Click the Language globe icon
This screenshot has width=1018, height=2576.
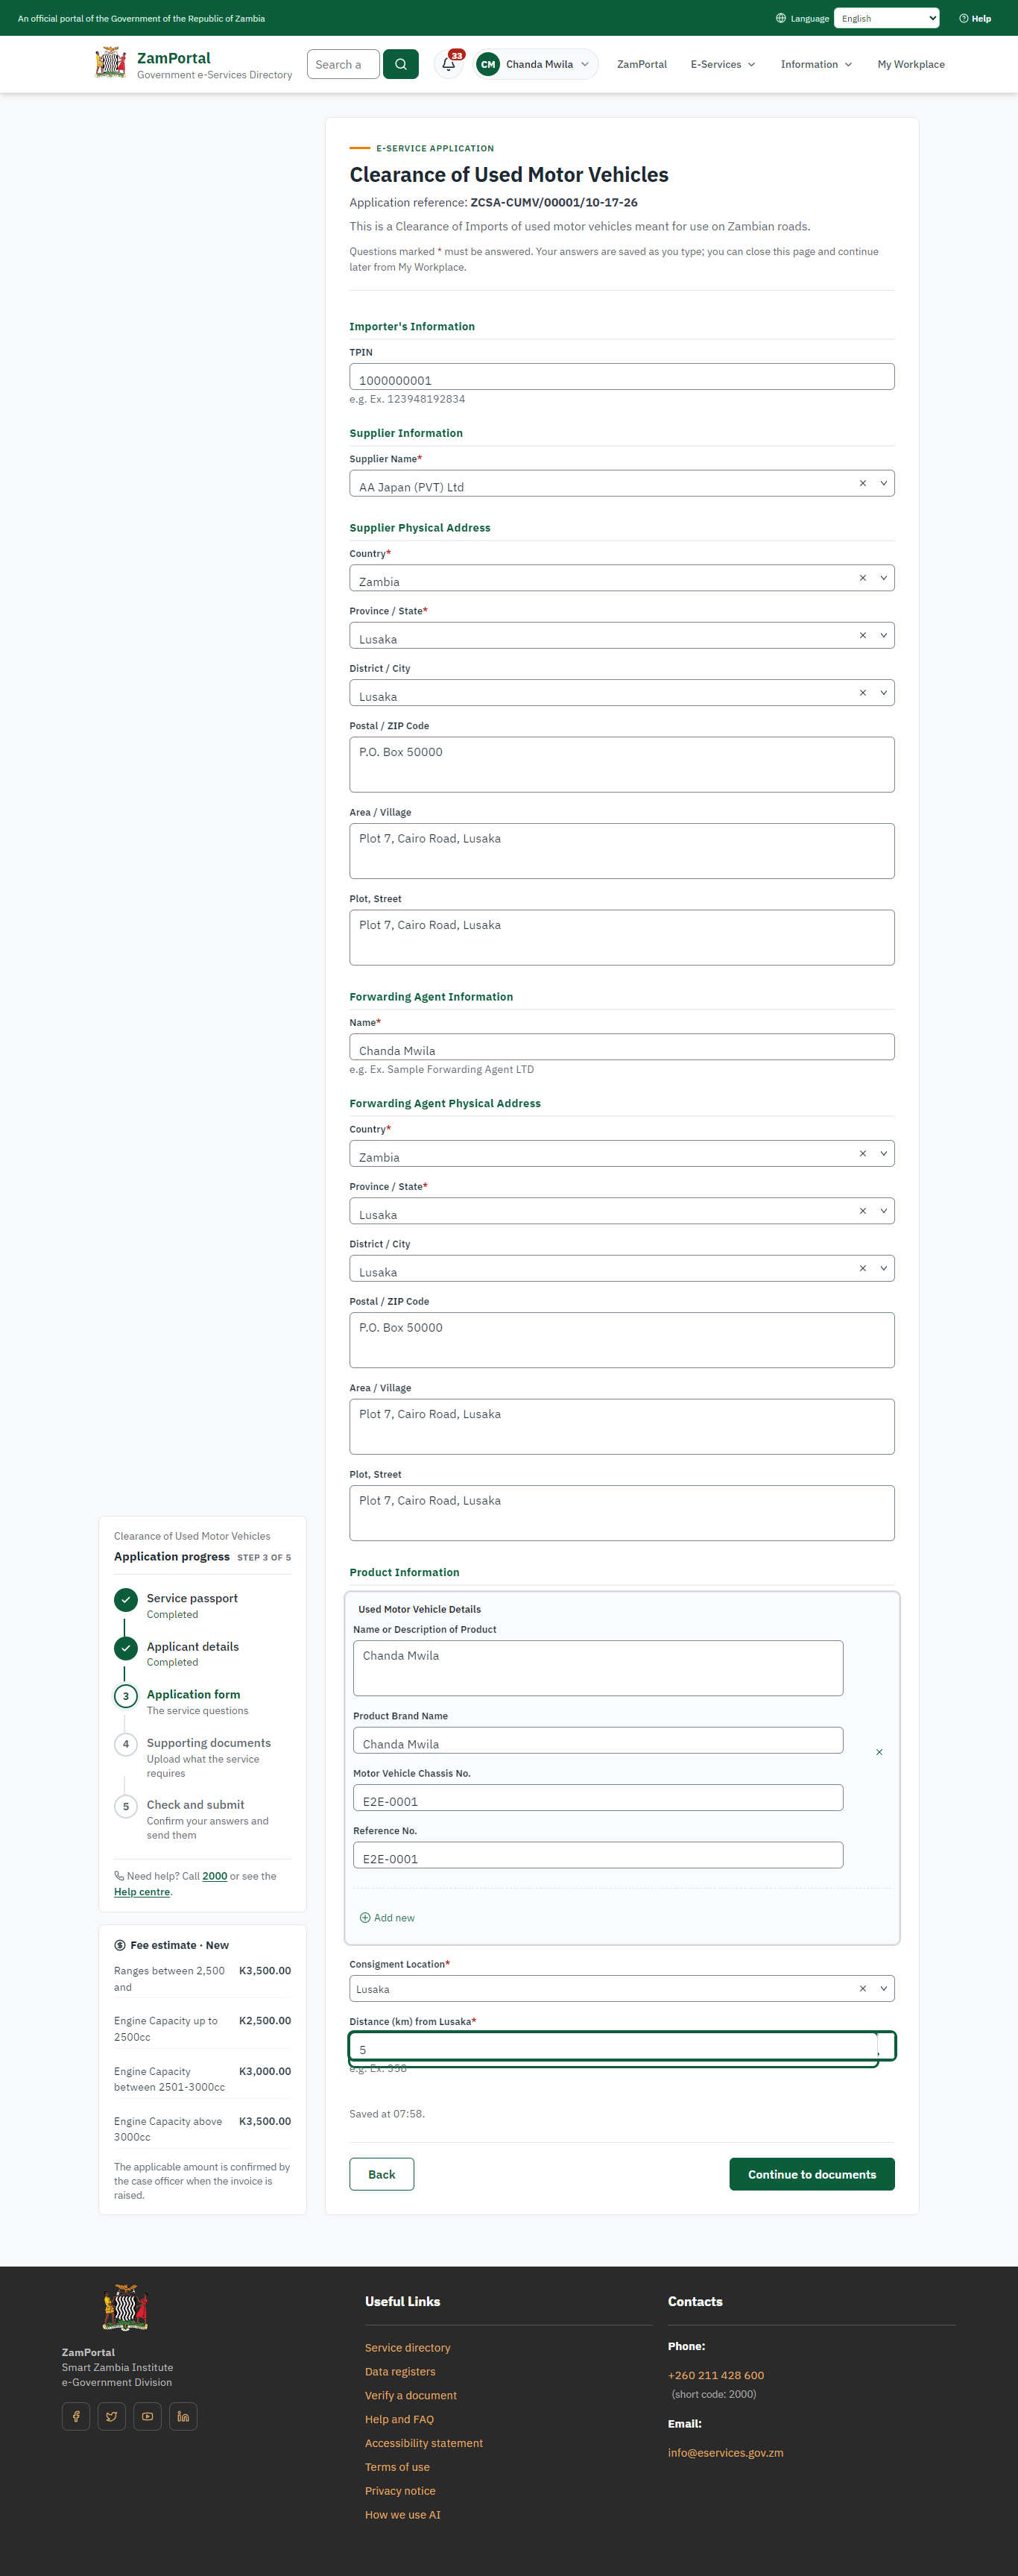pyautogui.click(x=781, y=18)
